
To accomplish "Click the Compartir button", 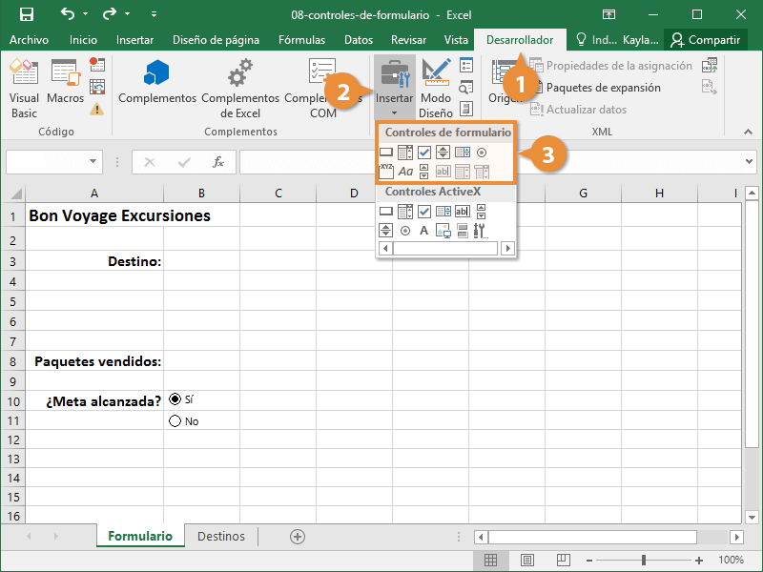I will (706, 40).
